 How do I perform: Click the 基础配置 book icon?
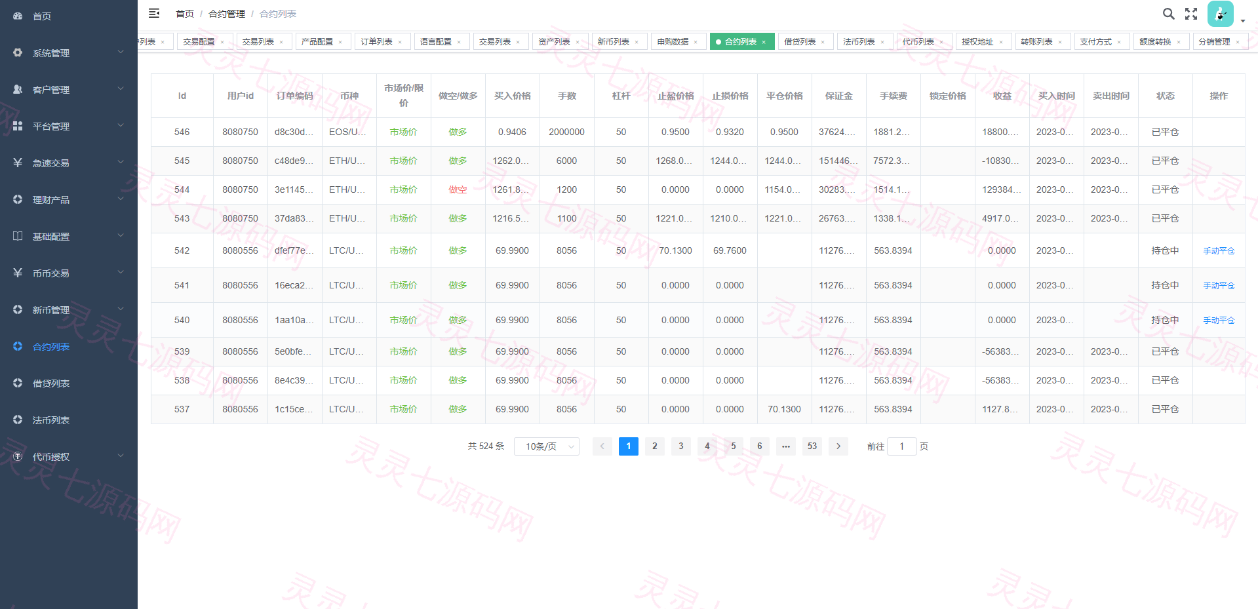point(18,236)
